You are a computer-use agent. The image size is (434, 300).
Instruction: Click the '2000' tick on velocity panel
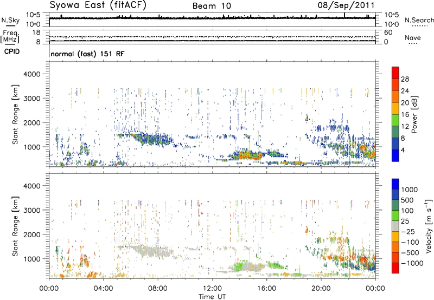(x=31, y=234)
